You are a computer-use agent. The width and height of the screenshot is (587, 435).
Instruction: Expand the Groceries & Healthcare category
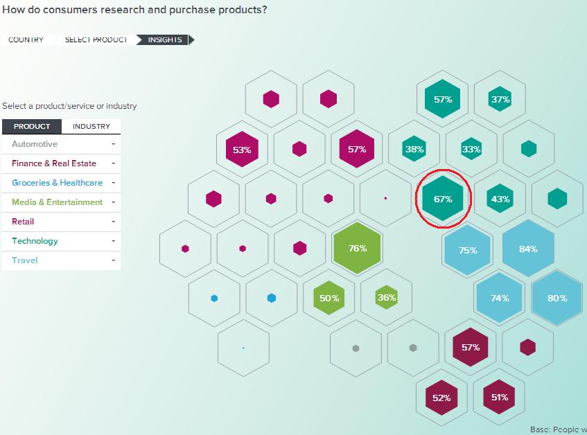click(x=62, y=183)
